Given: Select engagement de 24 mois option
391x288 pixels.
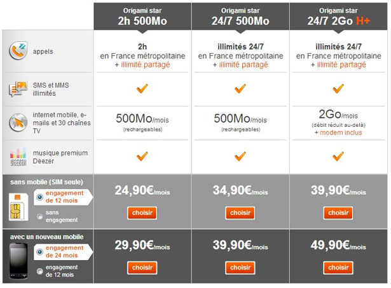Looking at the screenshot, I should coord(41,251).
